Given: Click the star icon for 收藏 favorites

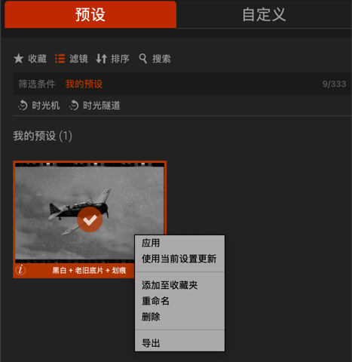Looking at the screenshot, I should point(19,59).
